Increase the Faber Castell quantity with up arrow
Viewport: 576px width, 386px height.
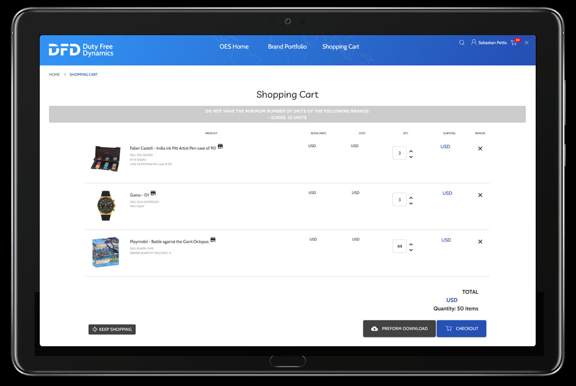(411, 151)
